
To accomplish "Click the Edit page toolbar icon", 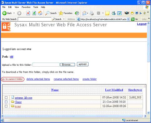I will click(x=98, y=13).
